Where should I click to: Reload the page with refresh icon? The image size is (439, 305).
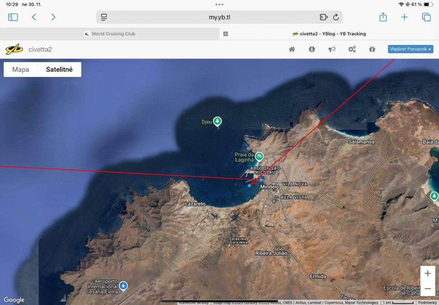(x=336, y=17)
